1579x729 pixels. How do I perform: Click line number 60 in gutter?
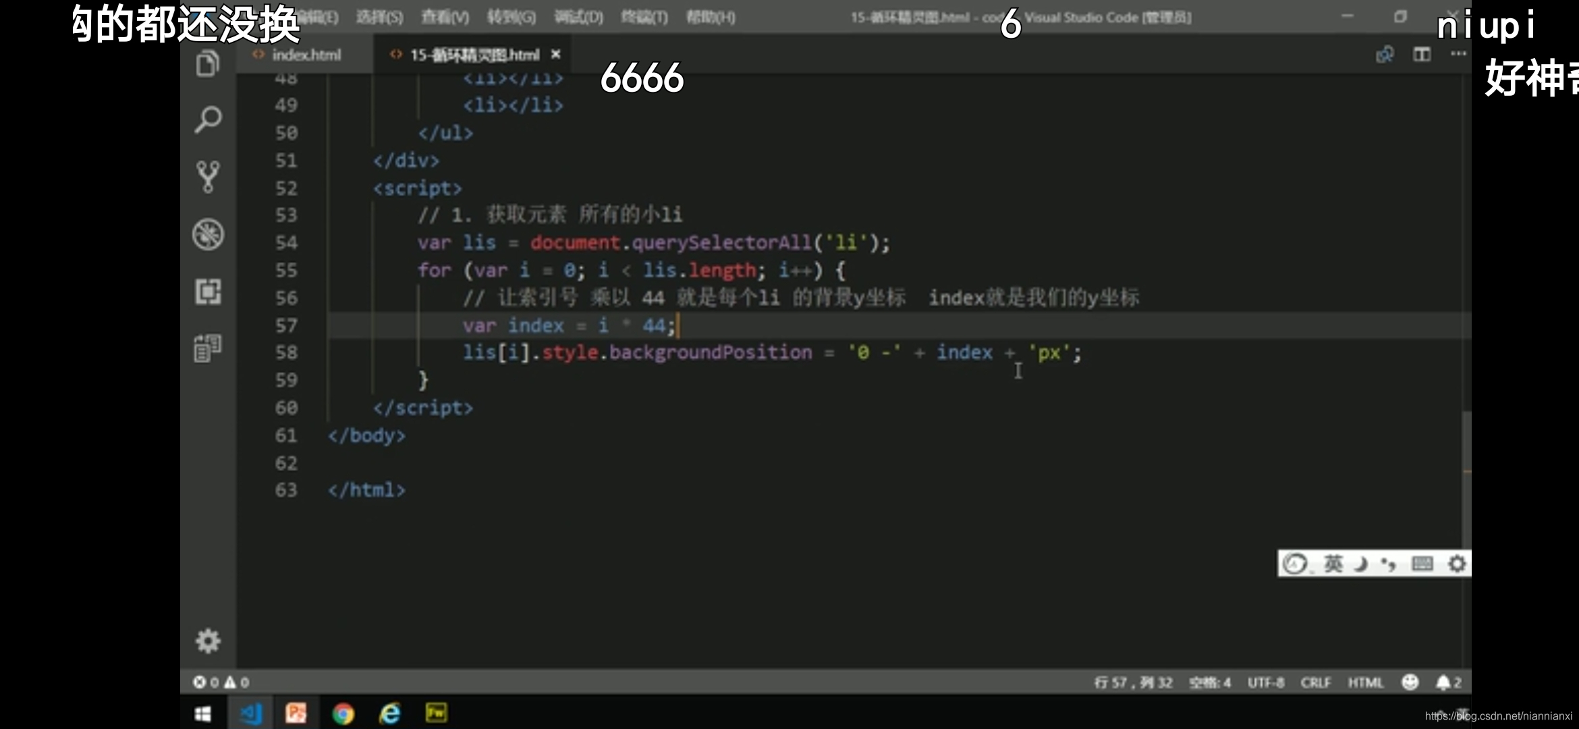pos(286,408)
